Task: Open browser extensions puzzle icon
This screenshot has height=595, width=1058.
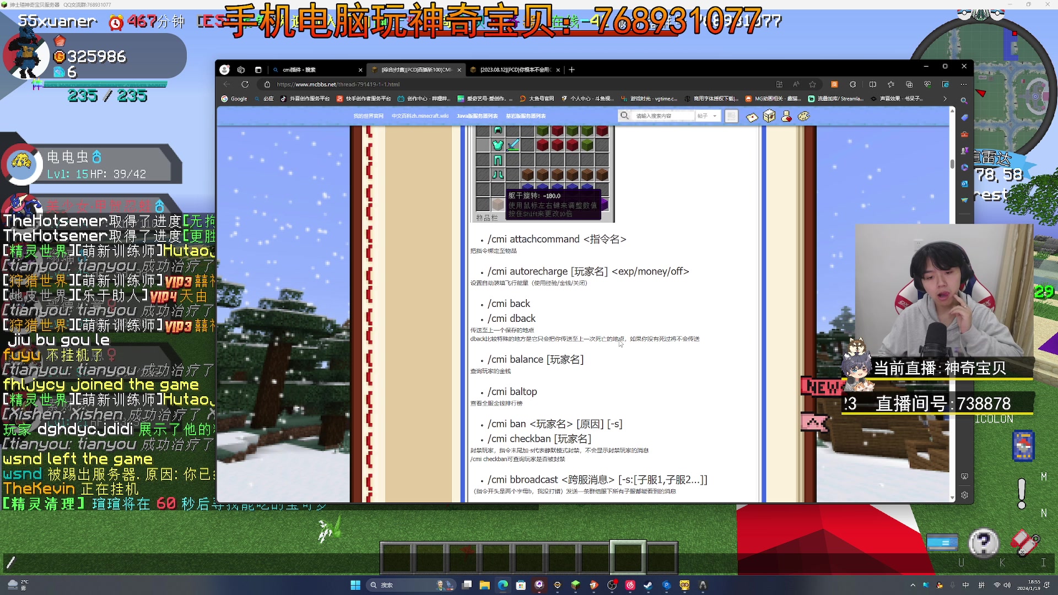Action: click(x=853, y=84)
